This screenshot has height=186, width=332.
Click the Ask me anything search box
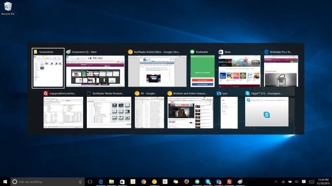[x=48, y=181]
